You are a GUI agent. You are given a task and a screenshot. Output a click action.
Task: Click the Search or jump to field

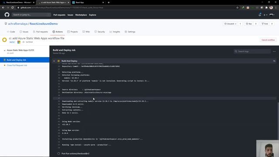point(31,15)
